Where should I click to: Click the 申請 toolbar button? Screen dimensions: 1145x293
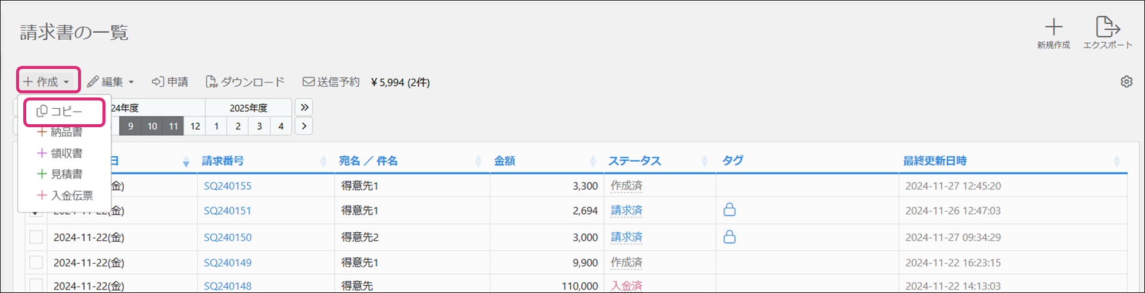tap(170, 82)
